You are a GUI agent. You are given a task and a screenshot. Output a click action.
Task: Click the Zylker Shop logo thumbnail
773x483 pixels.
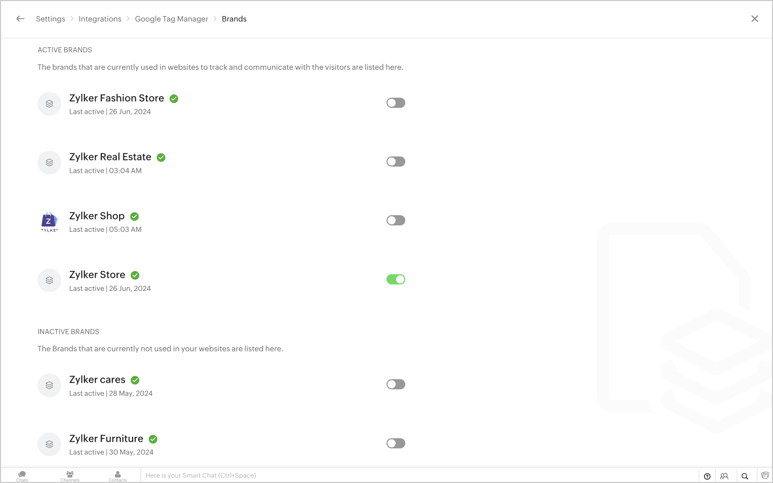point(49,222)
